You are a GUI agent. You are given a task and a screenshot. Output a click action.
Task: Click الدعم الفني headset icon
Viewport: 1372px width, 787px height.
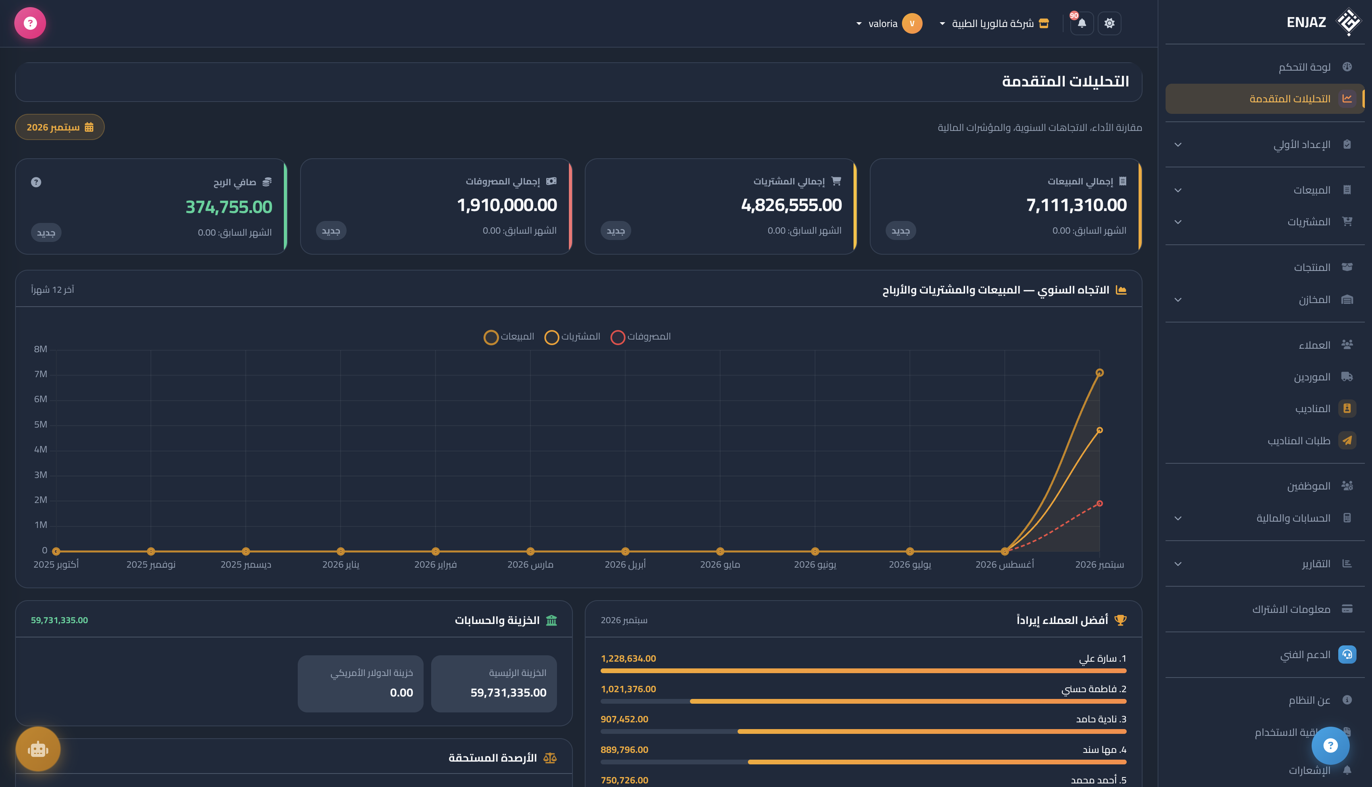point(1347,655)
